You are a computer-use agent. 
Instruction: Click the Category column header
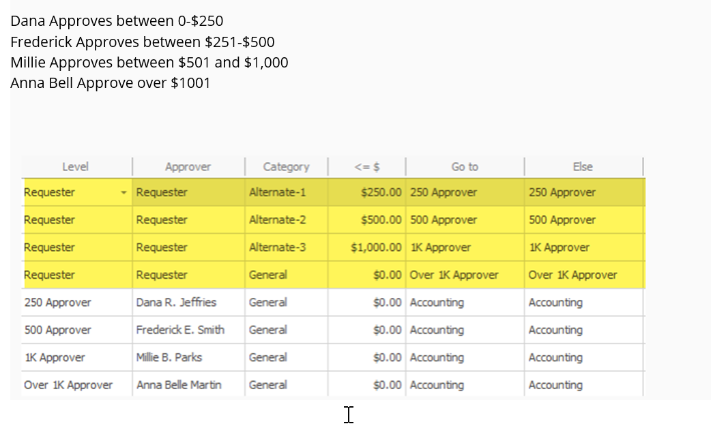click(x=286, y=167)
